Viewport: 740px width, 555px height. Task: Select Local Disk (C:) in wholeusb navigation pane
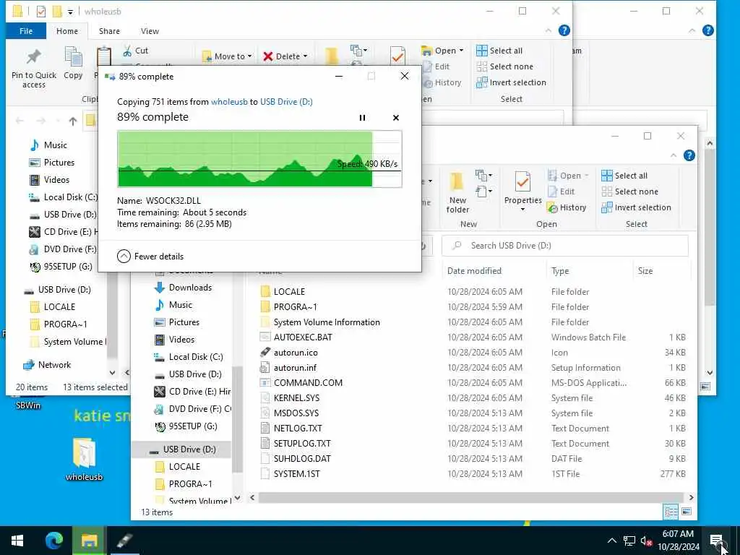pyautogui.click(x=64, y=197)
